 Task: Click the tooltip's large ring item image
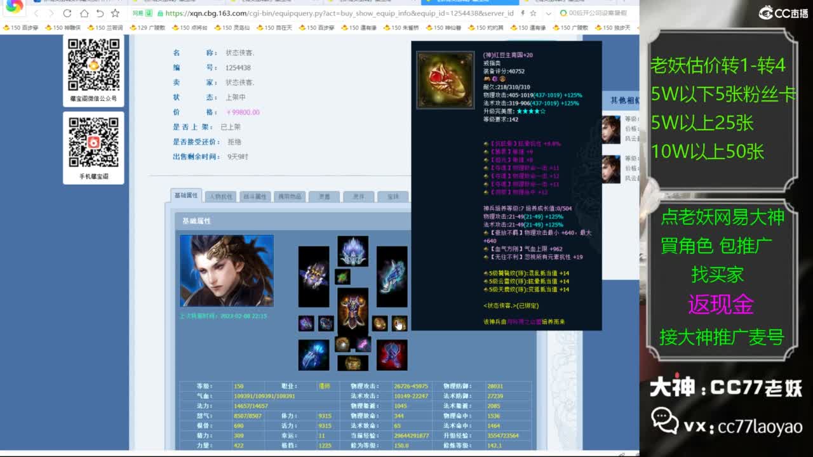445,80
